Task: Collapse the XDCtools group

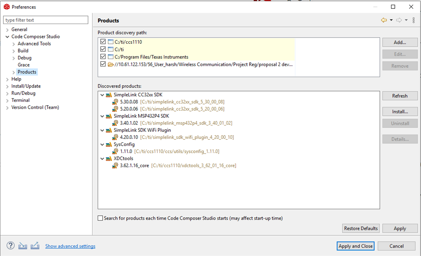Action: tap(102, 158)
